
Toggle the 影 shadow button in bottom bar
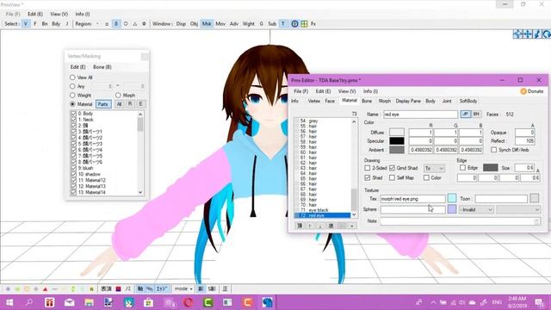click(201, 289)
